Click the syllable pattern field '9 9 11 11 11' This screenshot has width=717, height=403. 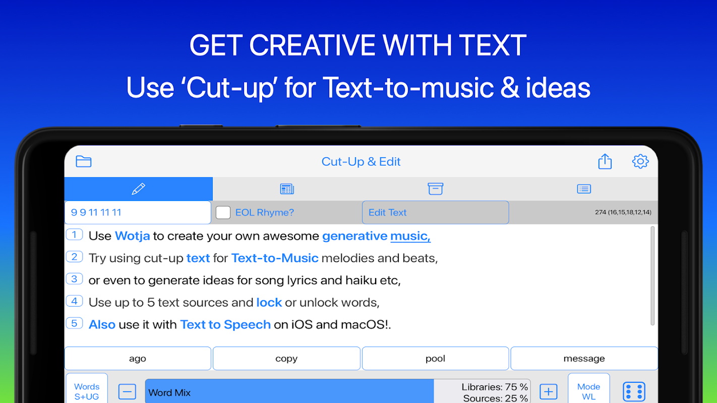click(x=138, y=213)
